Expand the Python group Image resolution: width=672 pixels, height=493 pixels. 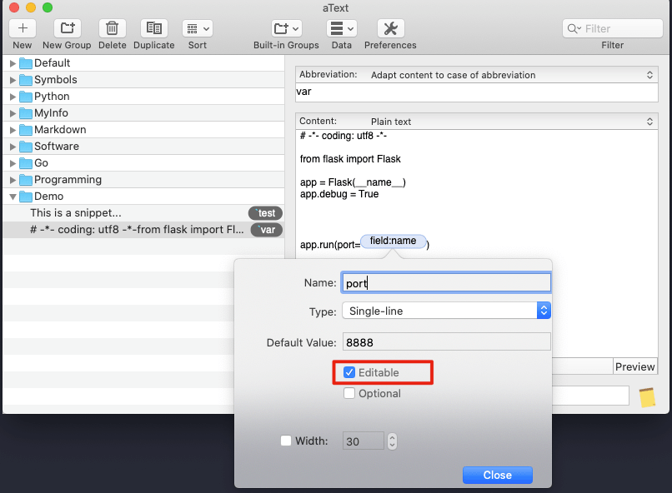click(13, 97)
